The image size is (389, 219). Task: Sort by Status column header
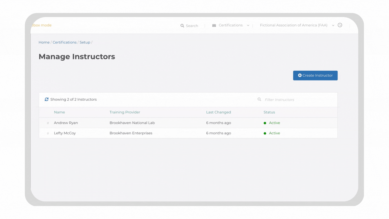click(x=269, y=112)
